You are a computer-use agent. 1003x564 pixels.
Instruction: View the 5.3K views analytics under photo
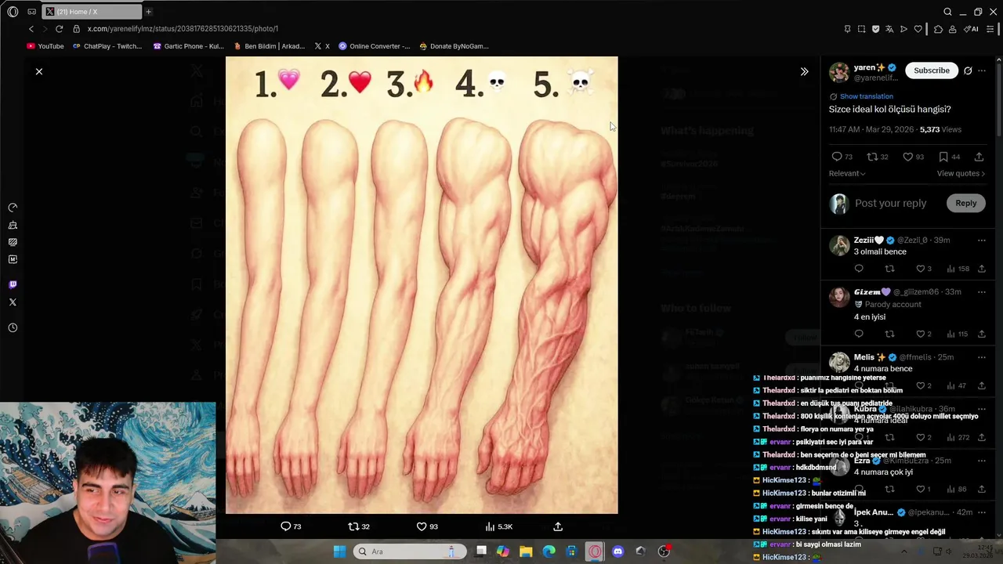pyautogui.click(x=498, y=526)
